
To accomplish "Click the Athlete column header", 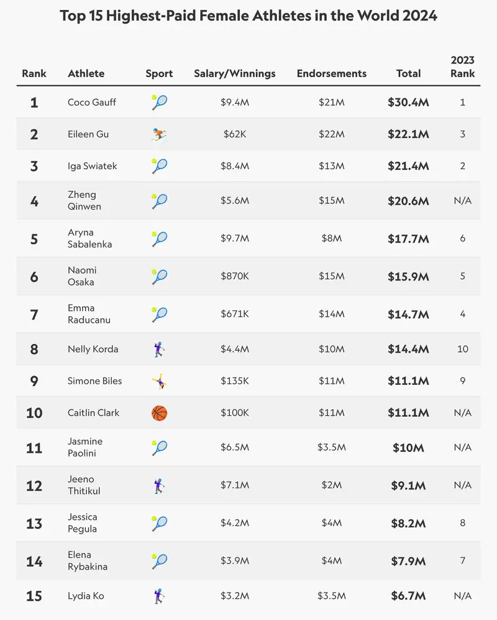I will pos(86,73).
